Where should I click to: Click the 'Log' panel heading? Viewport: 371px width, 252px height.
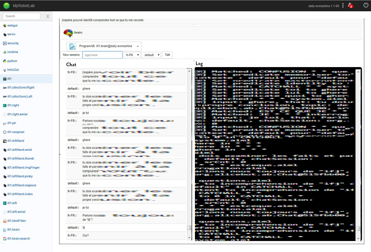click(x=199, y=64)
